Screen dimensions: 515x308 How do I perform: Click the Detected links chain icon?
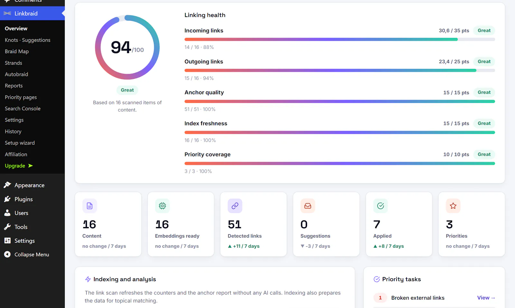[x=235, y=206]
